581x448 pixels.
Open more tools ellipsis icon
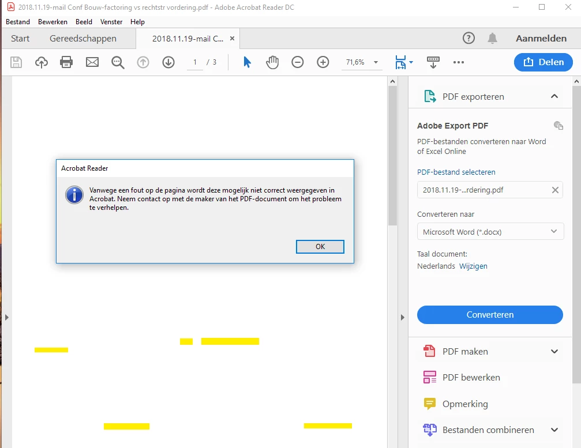[458, 62]
